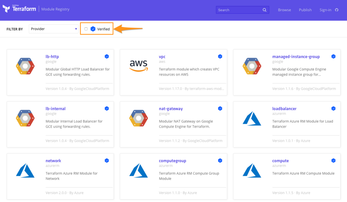
Task: Click 'Version 1.0.1 · By Azure' text
Action: (x=291, y=141)
